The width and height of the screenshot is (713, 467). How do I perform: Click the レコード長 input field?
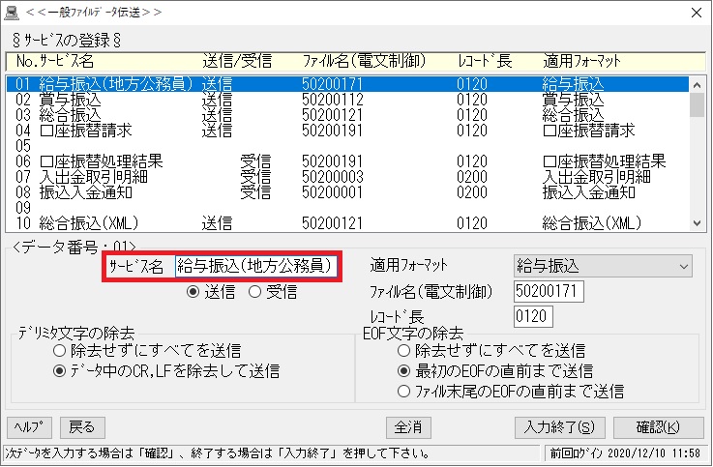pyautogui.click(x=533, y=316)
